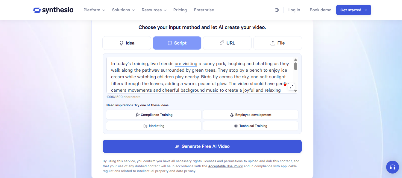Select the Technical Training idea
The image size is (402, 178).
(x=250, y=126)
